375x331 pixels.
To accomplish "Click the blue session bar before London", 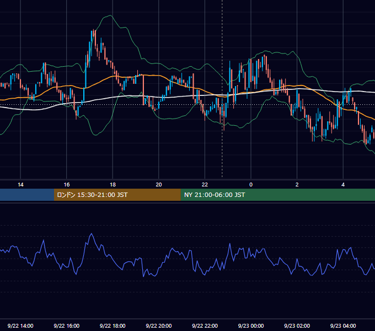I will 27,195.
